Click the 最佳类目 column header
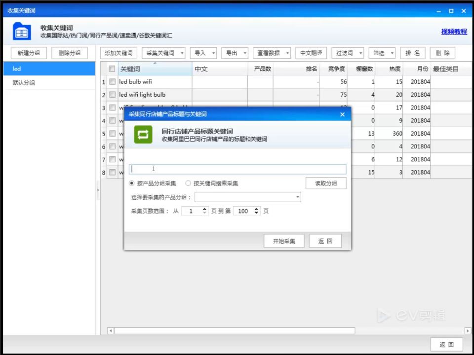This screenshot has height=355, width=474. pyautogui.click(x=450, y=69)
